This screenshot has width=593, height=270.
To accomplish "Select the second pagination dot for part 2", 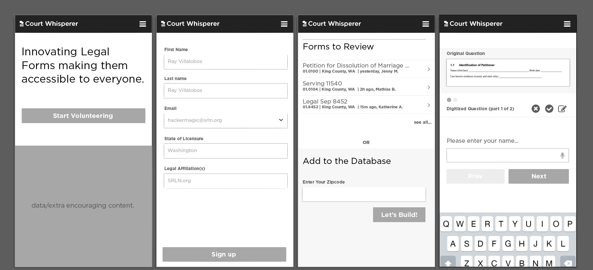I will tap(455, 100).
